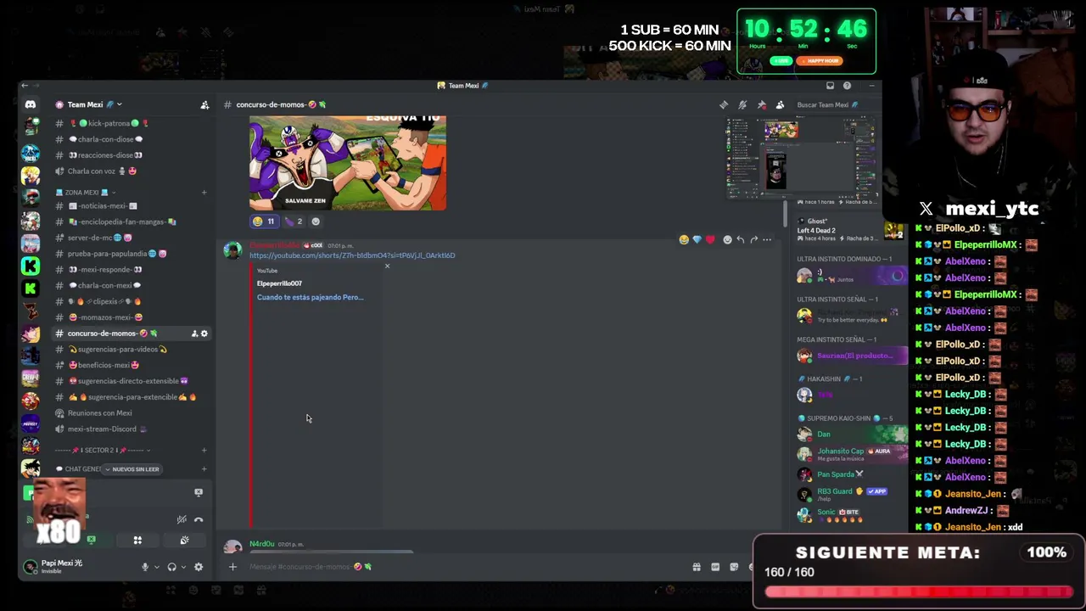Image resolution: width=1086 pixels, height=611 pixels.
Task: Open help icon in Discord title bar
Action: [x=847, y=86]
